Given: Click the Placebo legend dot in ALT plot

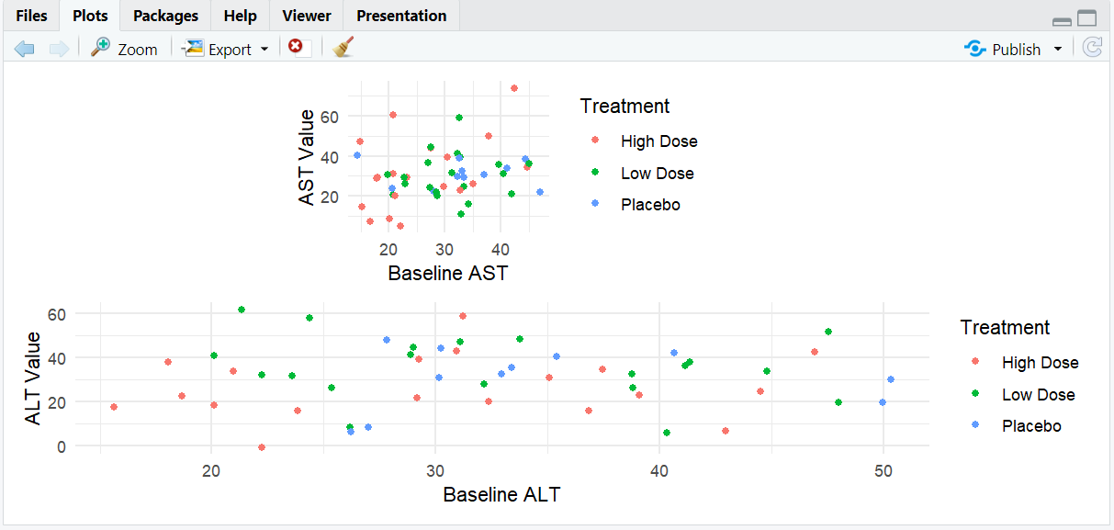Looking at the screenshot, I should pos(975,425).
